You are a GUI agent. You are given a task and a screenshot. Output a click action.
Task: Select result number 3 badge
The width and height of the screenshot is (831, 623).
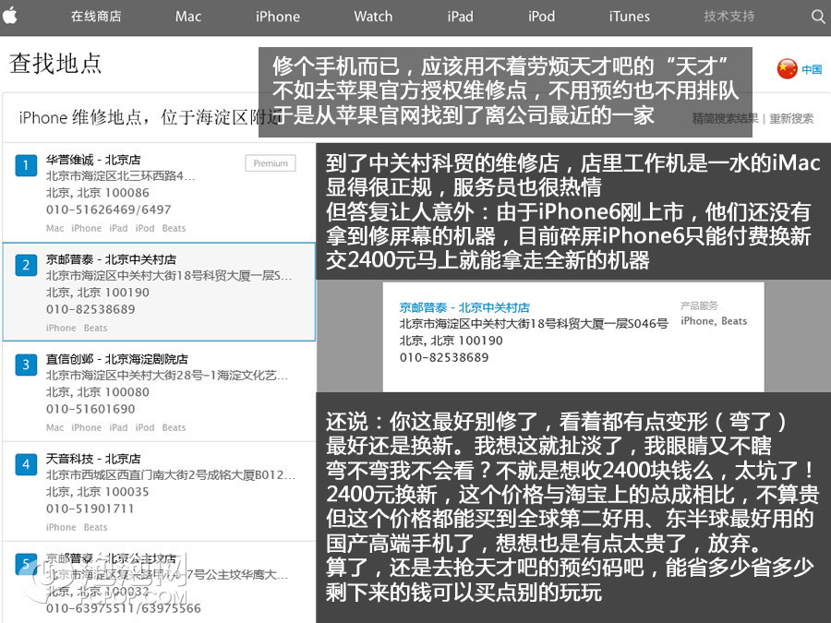(x=26, y=365)
